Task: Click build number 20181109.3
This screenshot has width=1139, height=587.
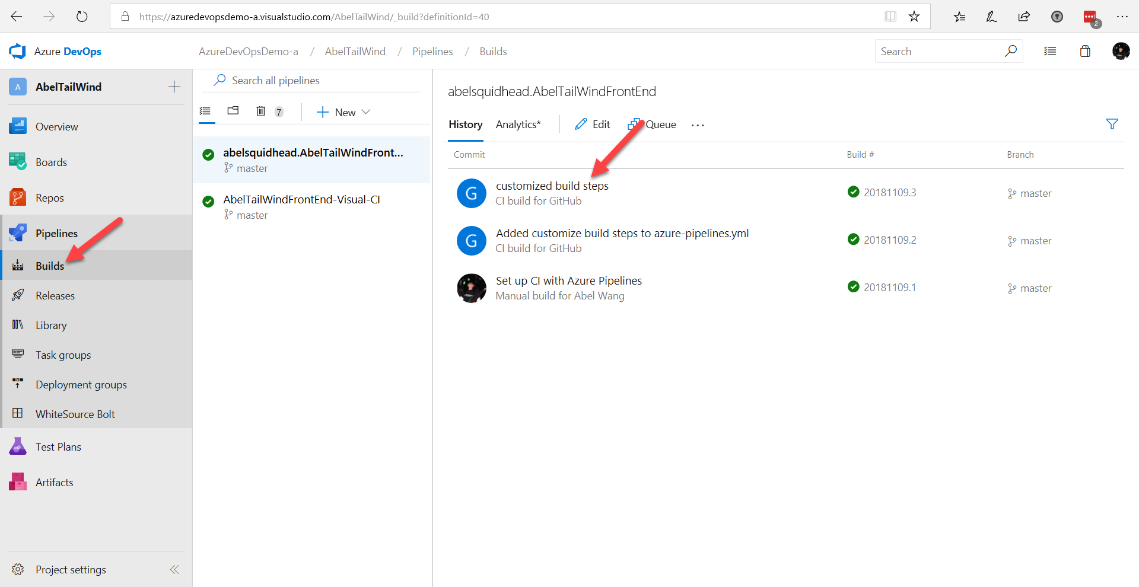Action: [890, 192]
